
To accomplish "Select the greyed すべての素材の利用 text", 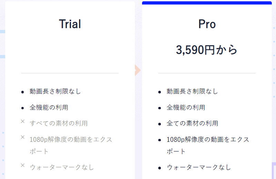I will [x=59, y=123].
